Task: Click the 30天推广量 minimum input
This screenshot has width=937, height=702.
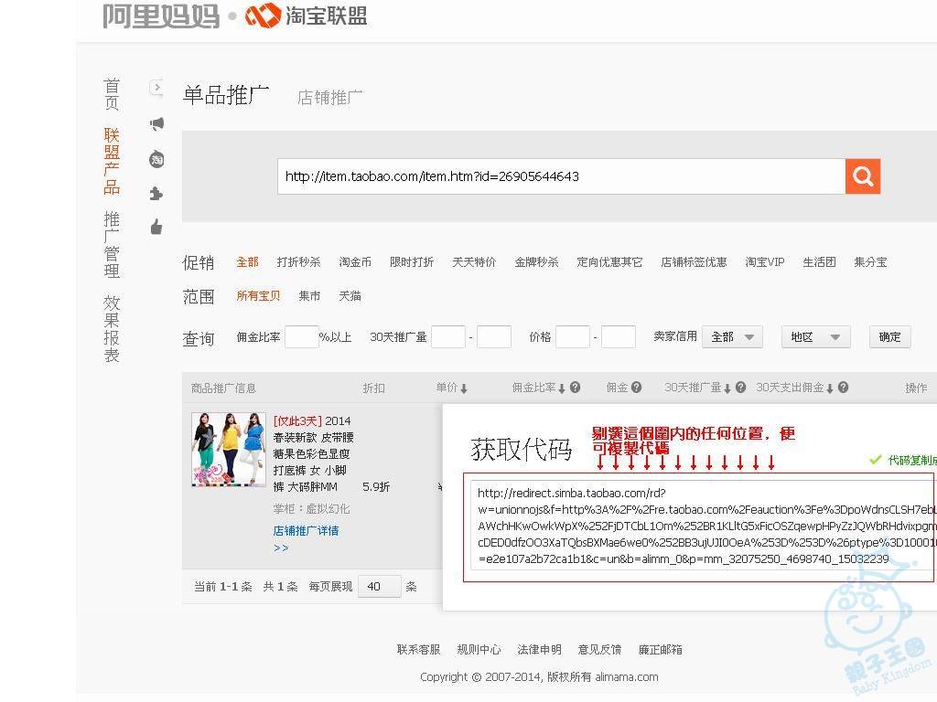Action: pyautogui.click(x=448, y=337)
